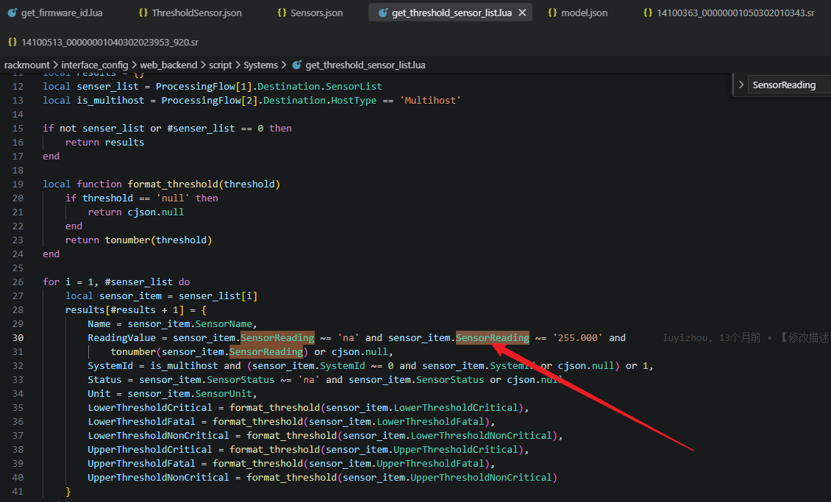Click 'tonumber(threshold)' on line 23
The height and width of the screenshot is (502, 831).
click(x=158, y=240)
